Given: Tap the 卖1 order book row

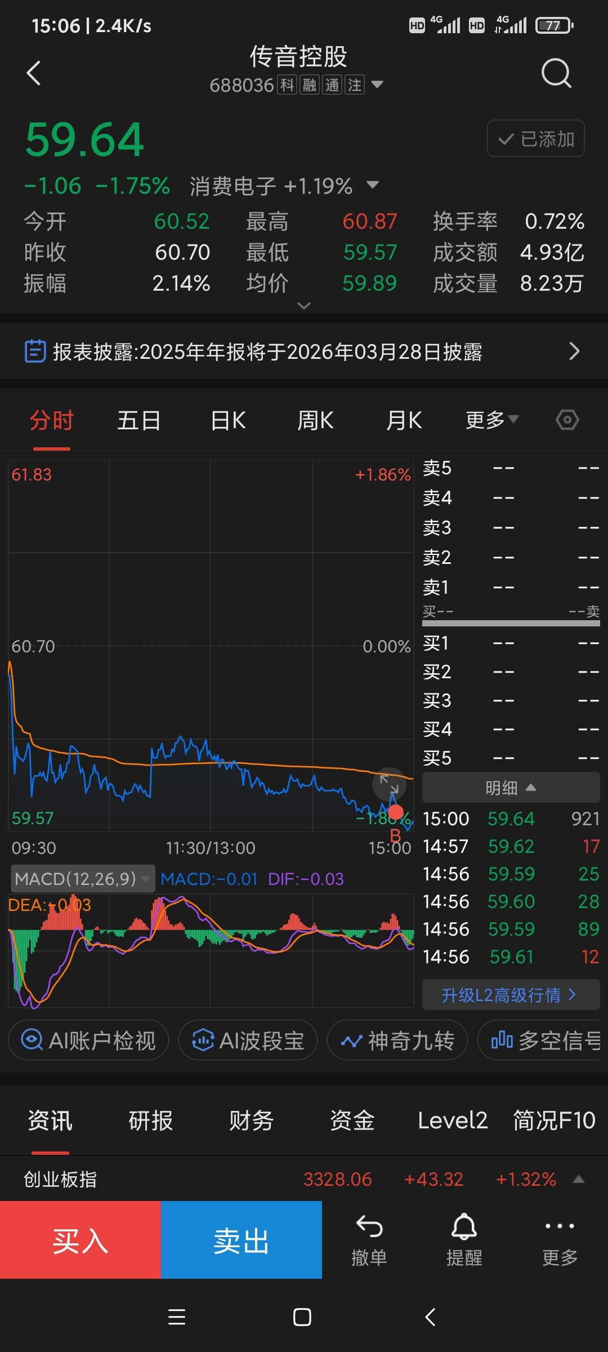Looking at the screenshot, I should point(511,588).
